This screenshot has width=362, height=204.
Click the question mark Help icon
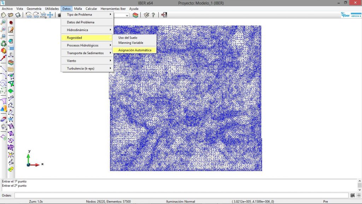click(x=153, y=15)
